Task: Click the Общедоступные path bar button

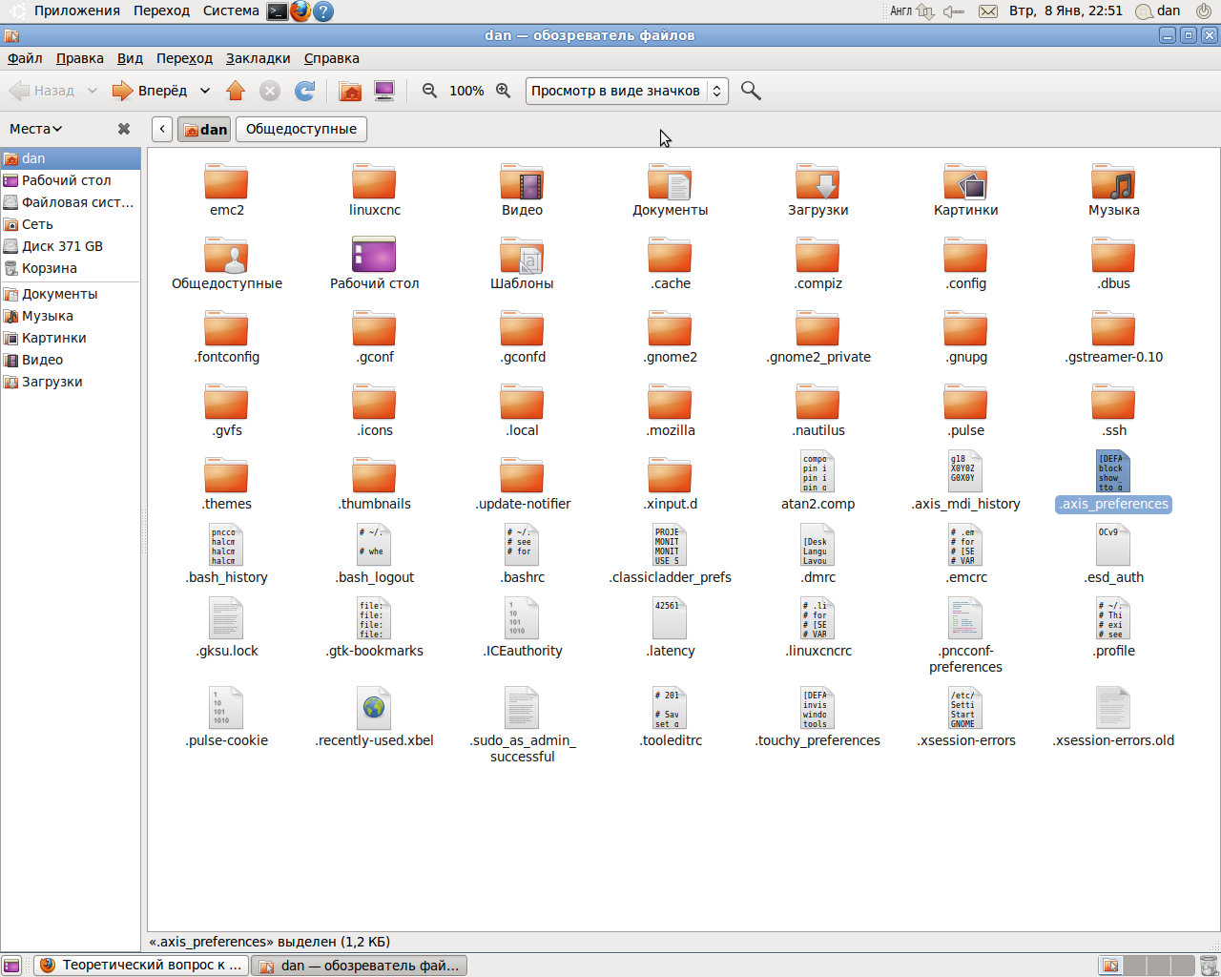Action: point(301,129)
